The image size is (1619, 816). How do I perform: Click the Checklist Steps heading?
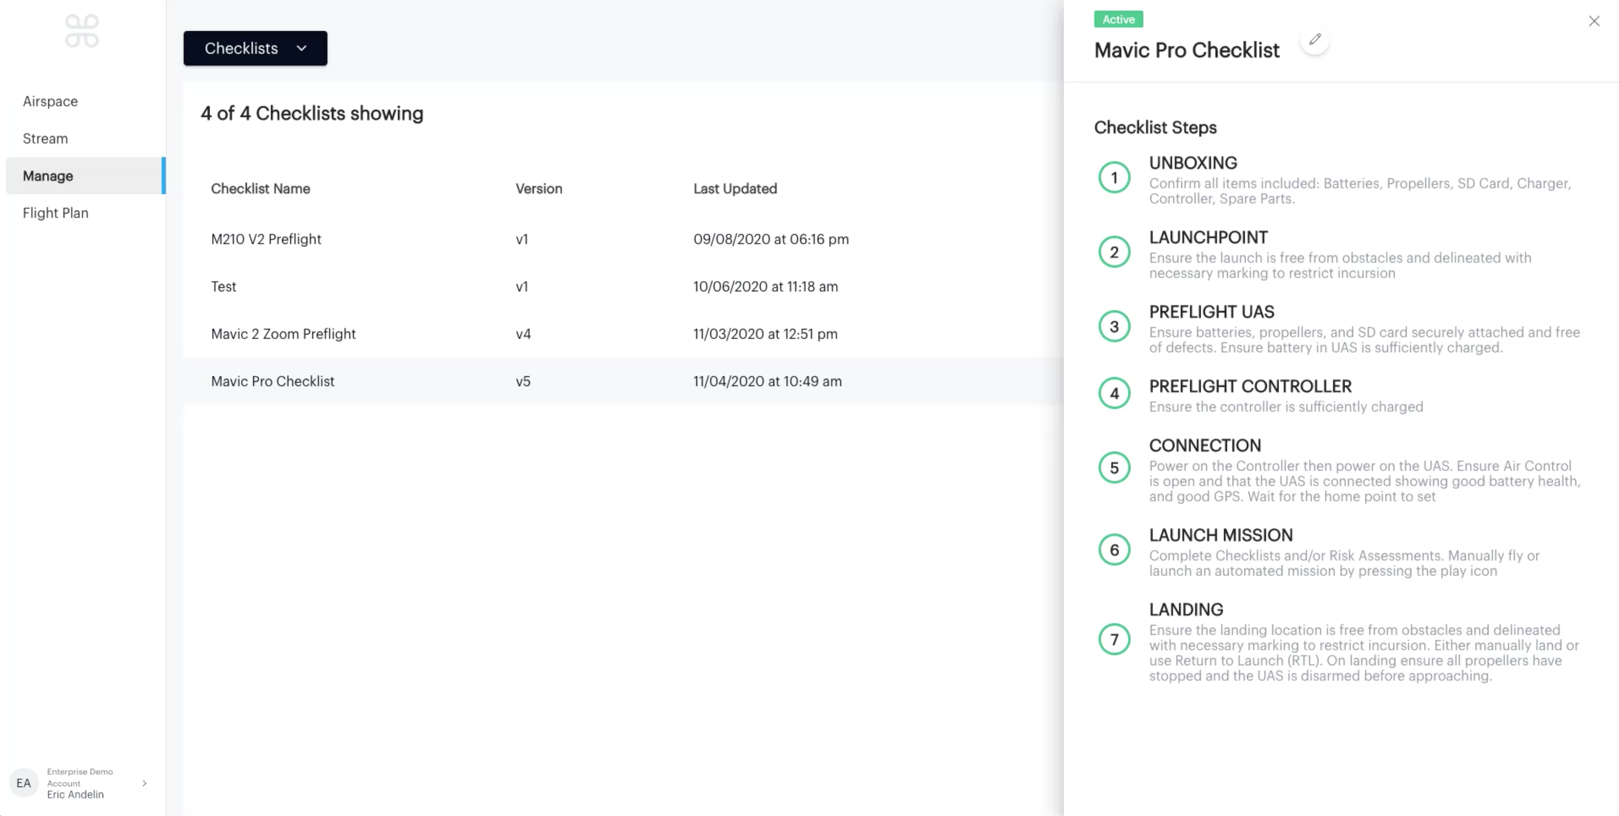click(1155, 127)
